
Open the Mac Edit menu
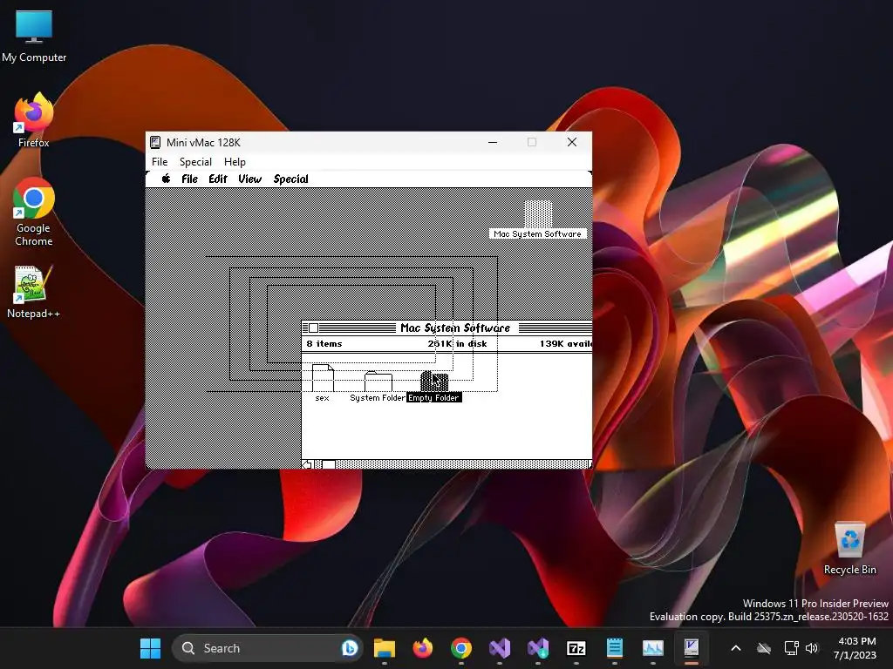click(x=217, y=179)
